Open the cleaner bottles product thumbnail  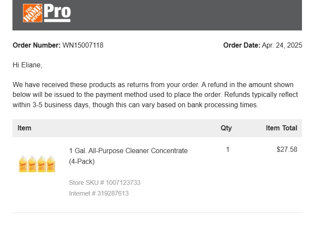(x=37, y=164)
